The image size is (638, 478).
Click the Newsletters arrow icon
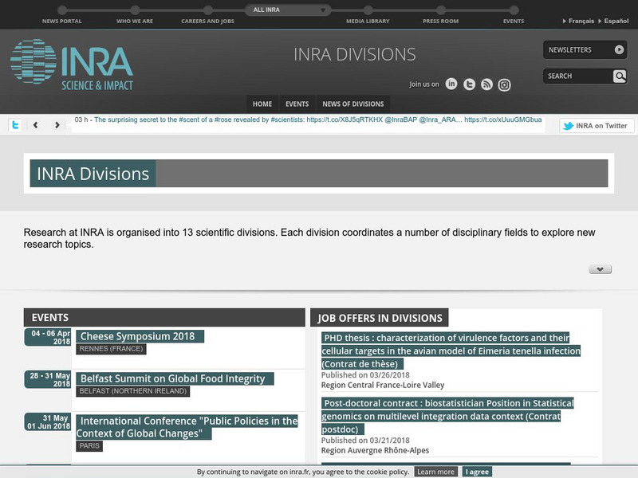tap(620, 49)
